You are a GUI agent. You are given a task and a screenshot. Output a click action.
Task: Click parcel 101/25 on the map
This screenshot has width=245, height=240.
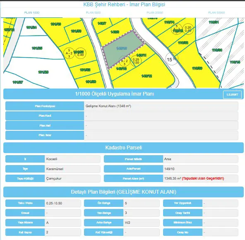click(37, 48)
